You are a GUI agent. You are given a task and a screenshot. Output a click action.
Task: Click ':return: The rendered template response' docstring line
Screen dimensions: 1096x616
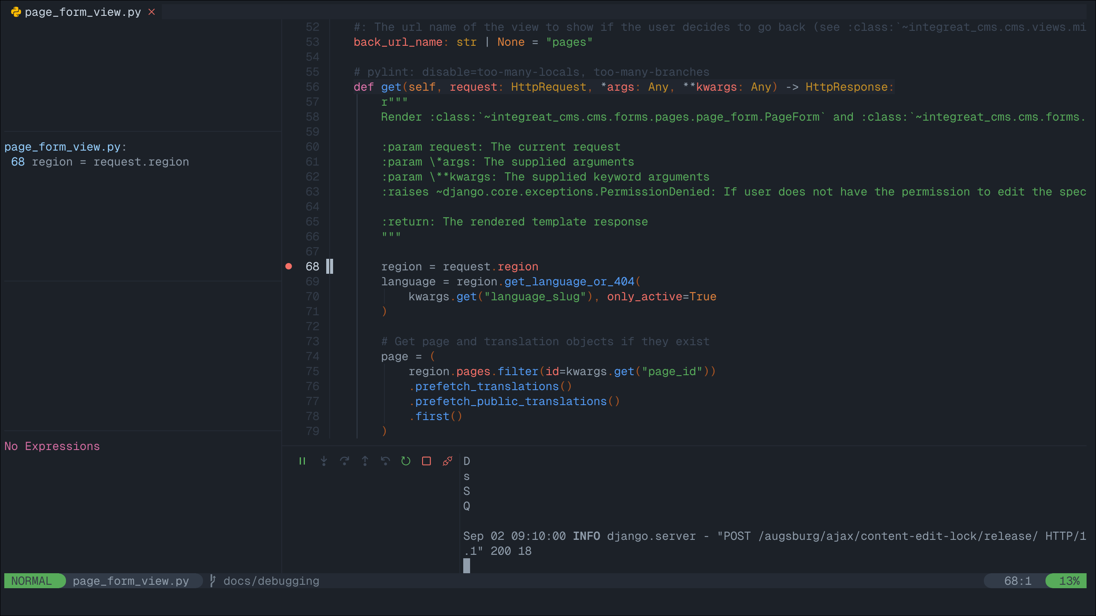click(x=515, y=222)
